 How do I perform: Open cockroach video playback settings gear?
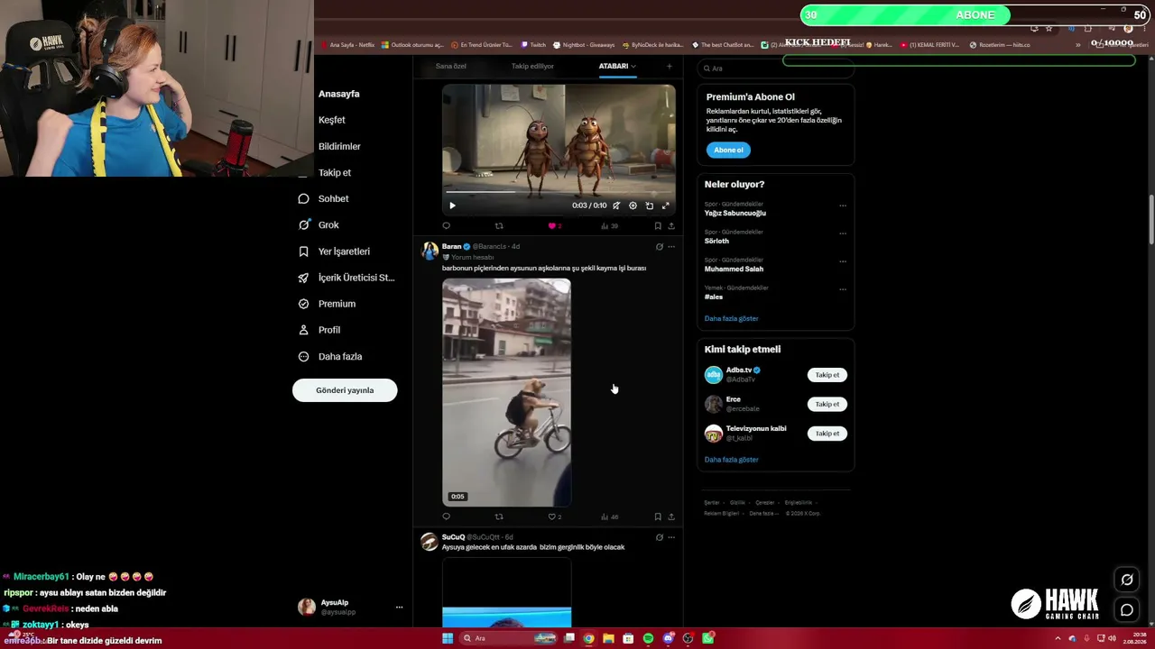(x=633, y=206)
